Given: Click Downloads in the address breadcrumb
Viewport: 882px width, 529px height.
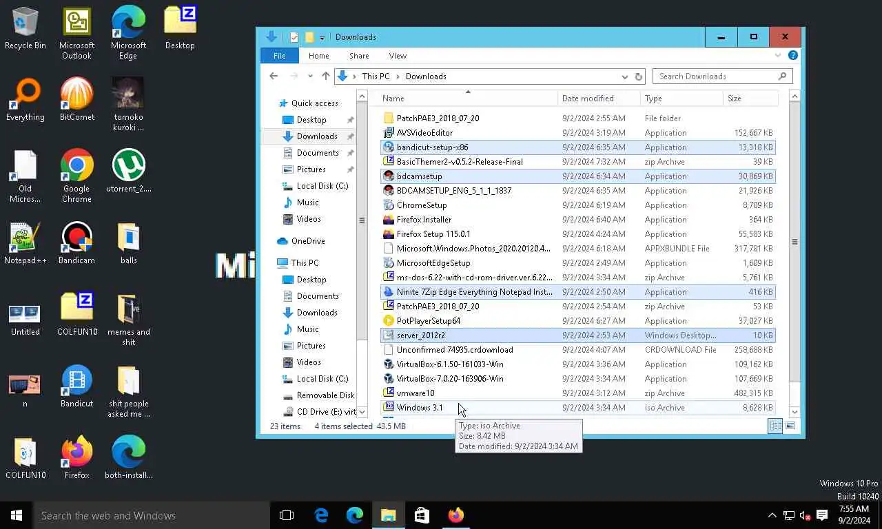Looking at the screenshot, I should (425, 76).
